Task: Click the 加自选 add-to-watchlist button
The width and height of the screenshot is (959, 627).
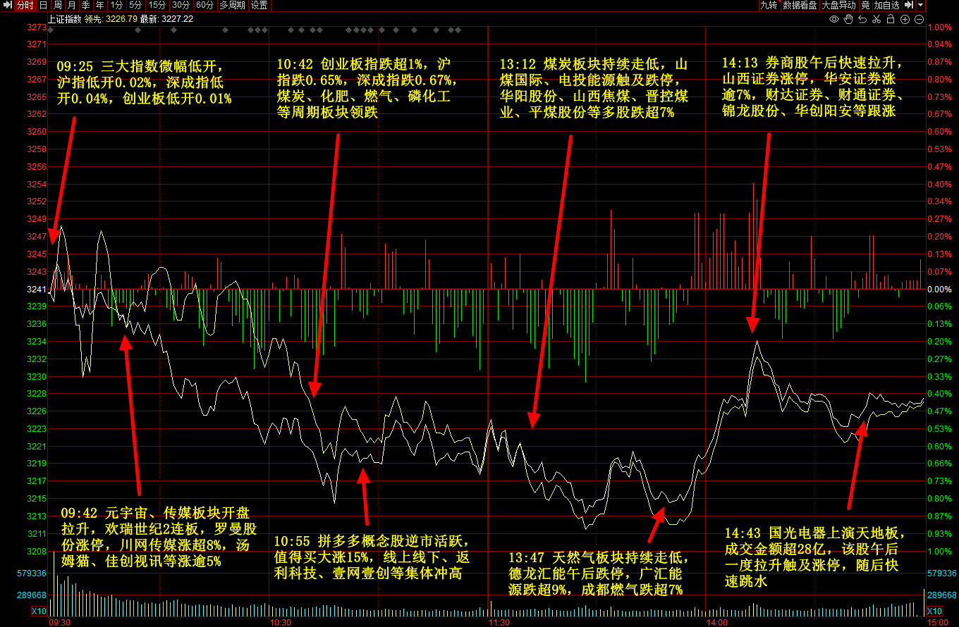Action: pyautogui.click(x=887, y=5)
